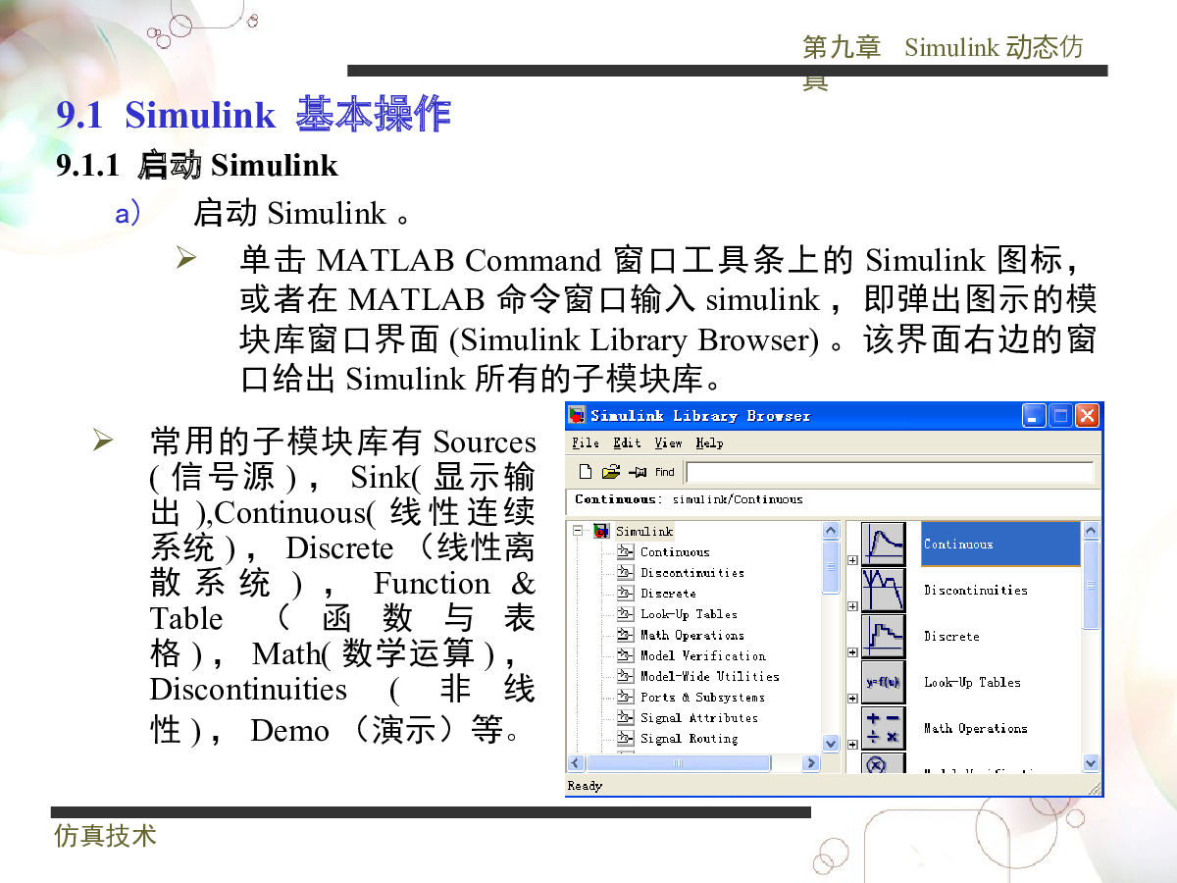Click the library icon beside Look-Up Tables in the tree

coord(626,614)
